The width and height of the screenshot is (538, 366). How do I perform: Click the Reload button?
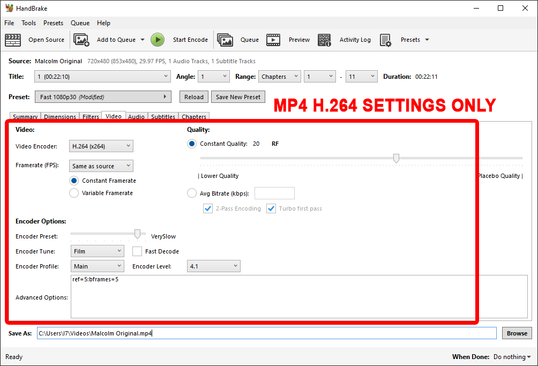pos(194,97)
